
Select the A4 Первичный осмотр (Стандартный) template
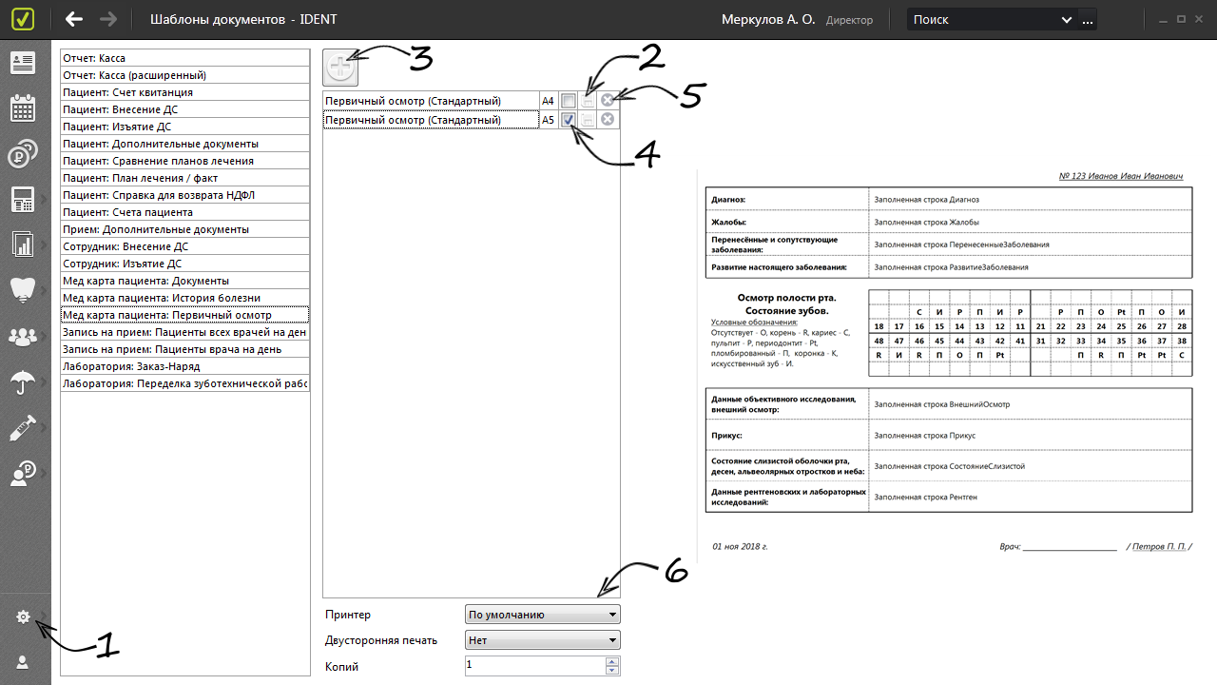[x=430, y=100]
